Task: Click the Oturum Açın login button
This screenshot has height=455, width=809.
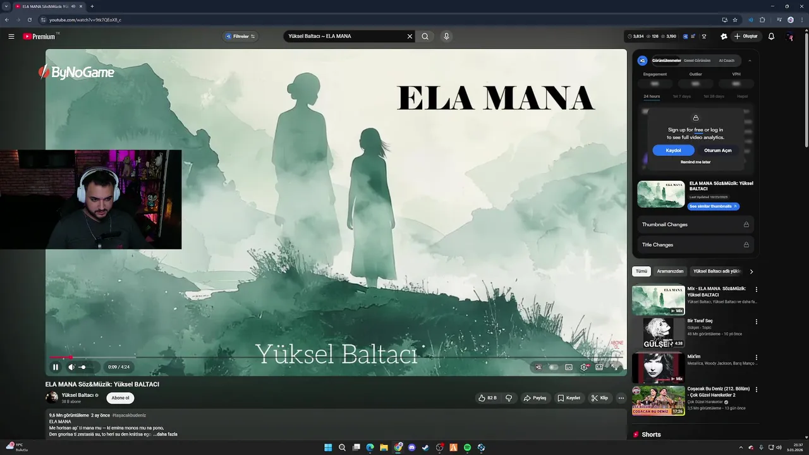Action: 717,150
